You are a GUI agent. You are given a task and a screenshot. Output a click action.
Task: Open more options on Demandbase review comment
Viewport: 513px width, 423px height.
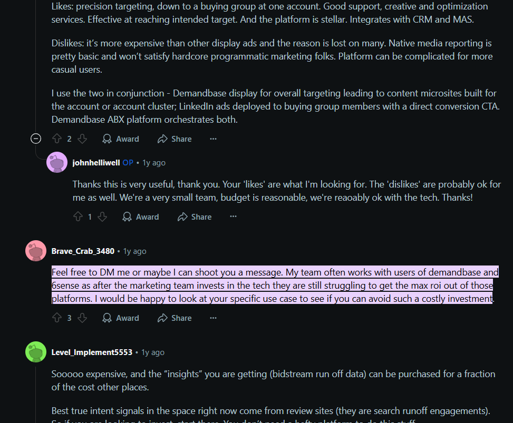click(213, 139)
